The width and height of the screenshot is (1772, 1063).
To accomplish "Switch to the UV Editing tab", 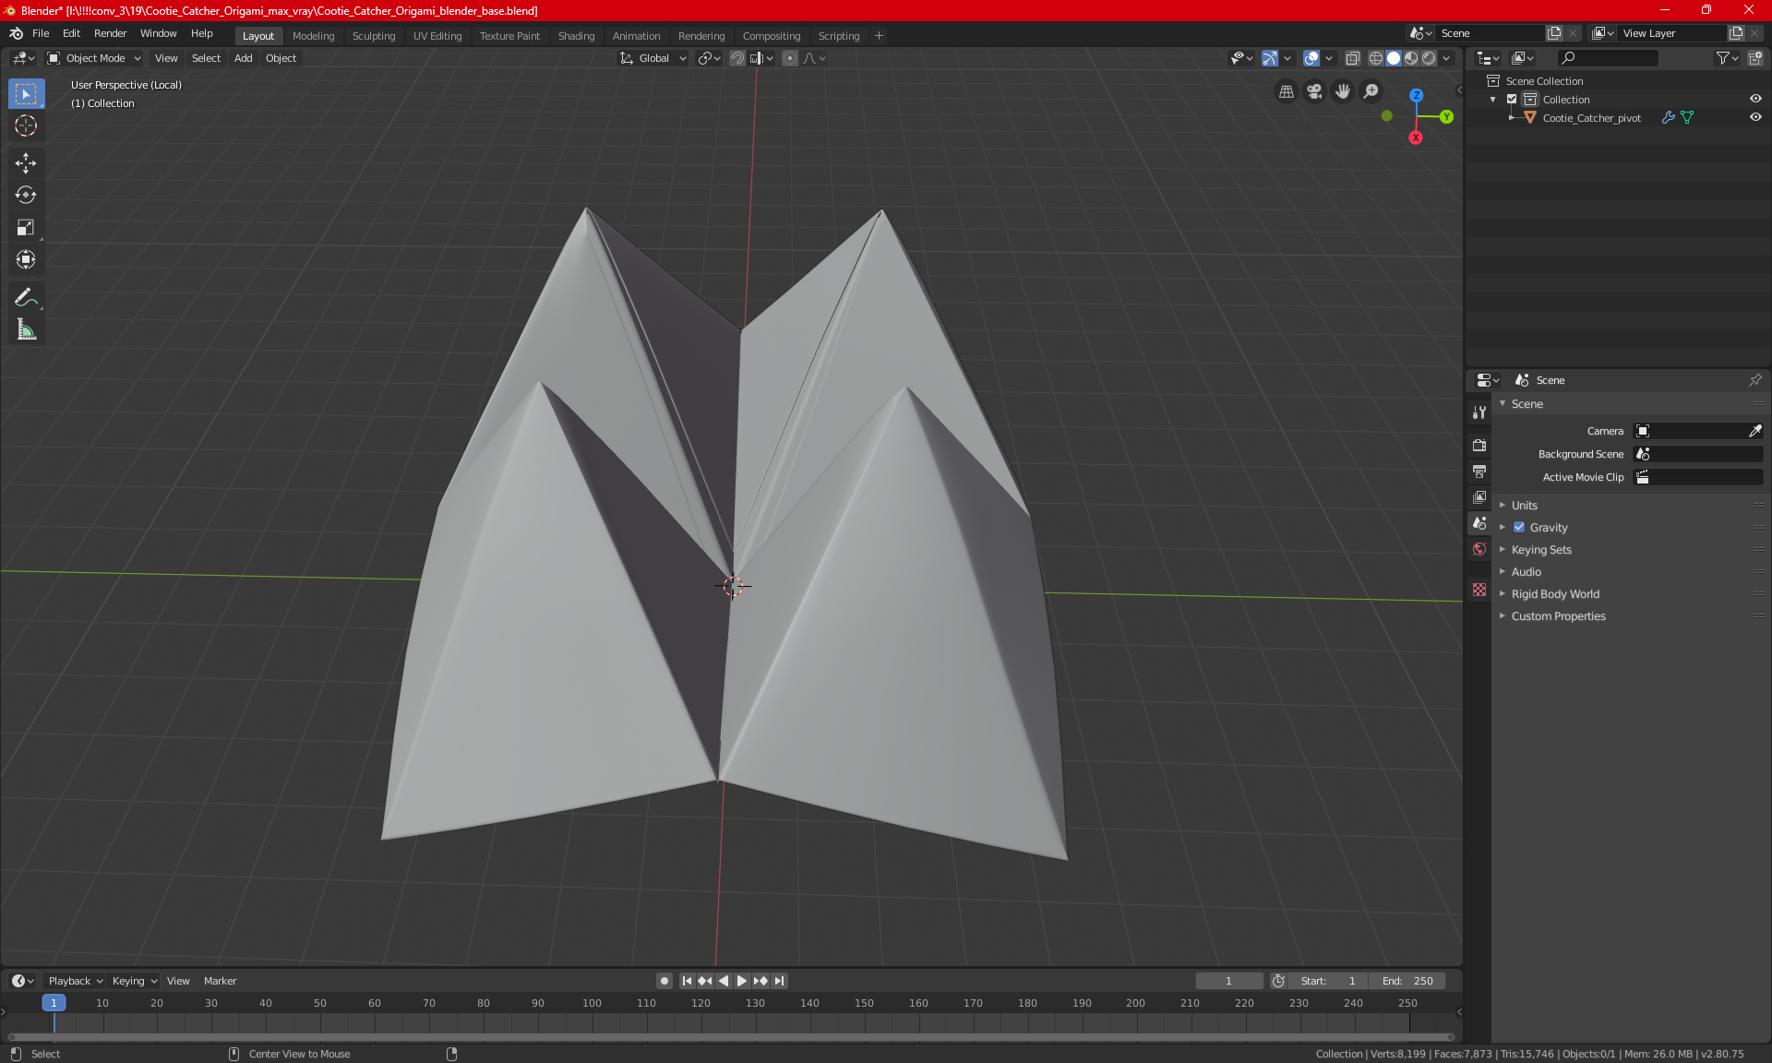I will (x=437, y=36).
